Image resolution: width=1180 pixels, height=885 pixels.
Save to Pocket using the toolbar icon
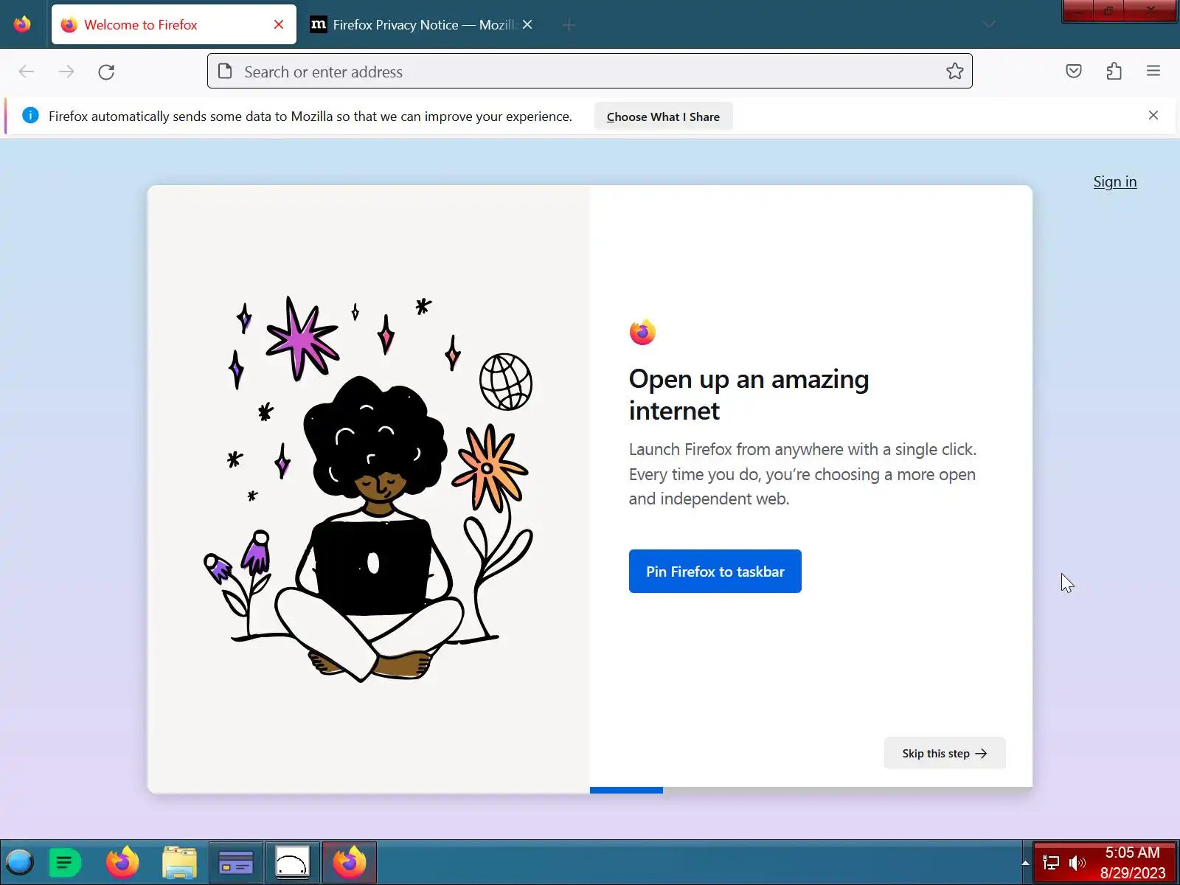(x=1074, y=71)
